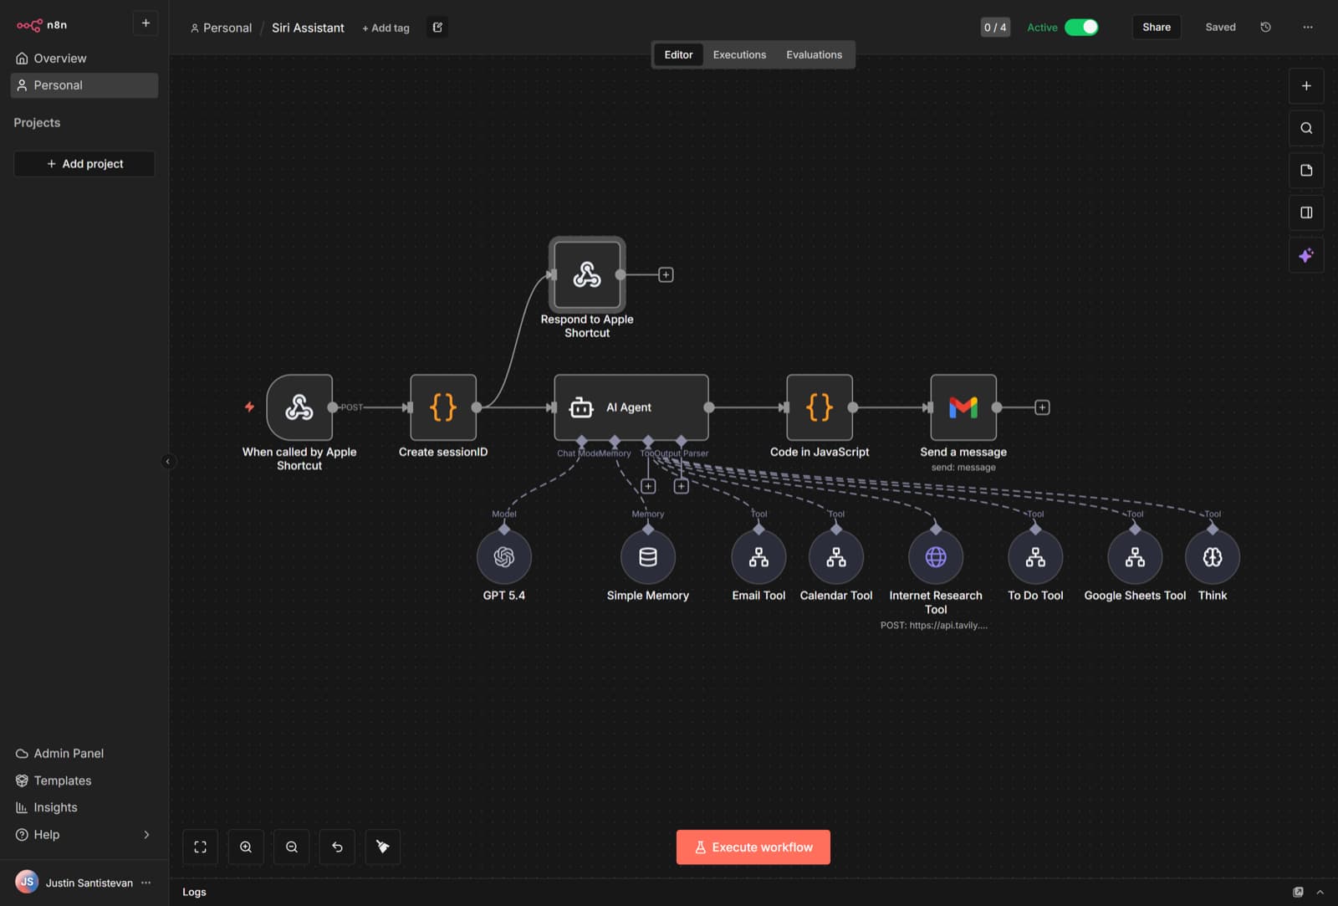Switch to the Executions tab

[x=739, y=54]
